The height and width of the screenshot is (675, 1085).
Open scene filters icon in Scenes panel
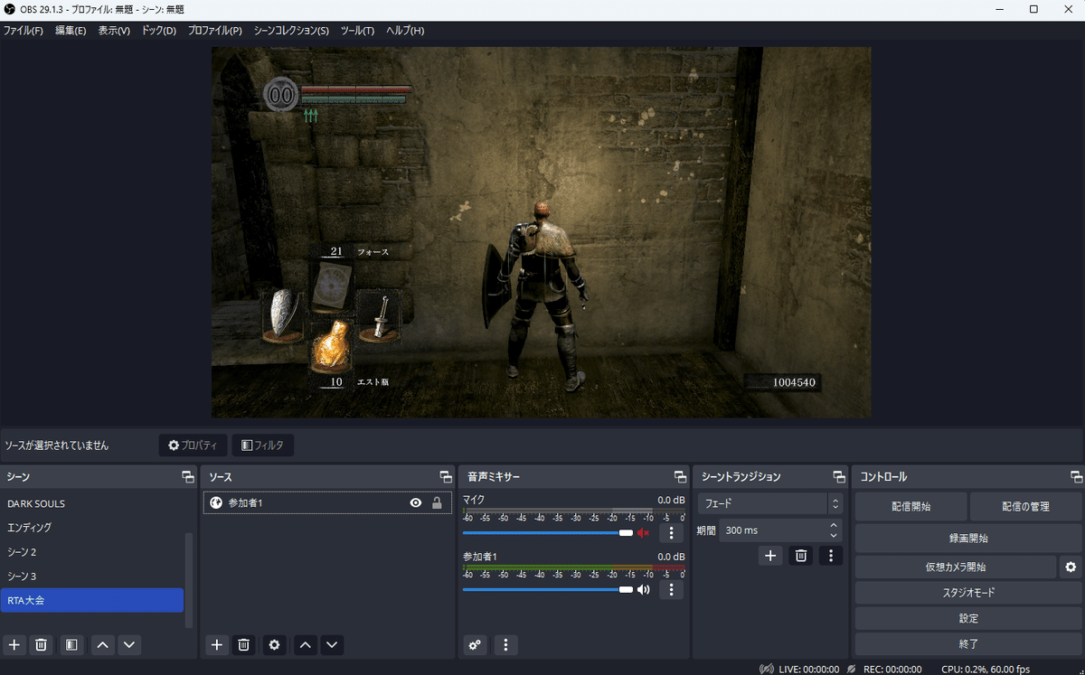71,644
